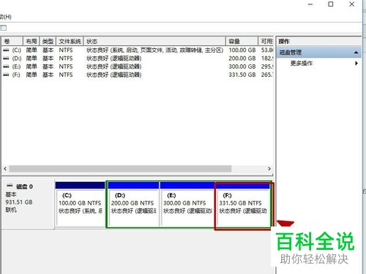Click the C: status text mentioning 主分区
The height and width of the screenshot is (274, 366).
(154, 50)
